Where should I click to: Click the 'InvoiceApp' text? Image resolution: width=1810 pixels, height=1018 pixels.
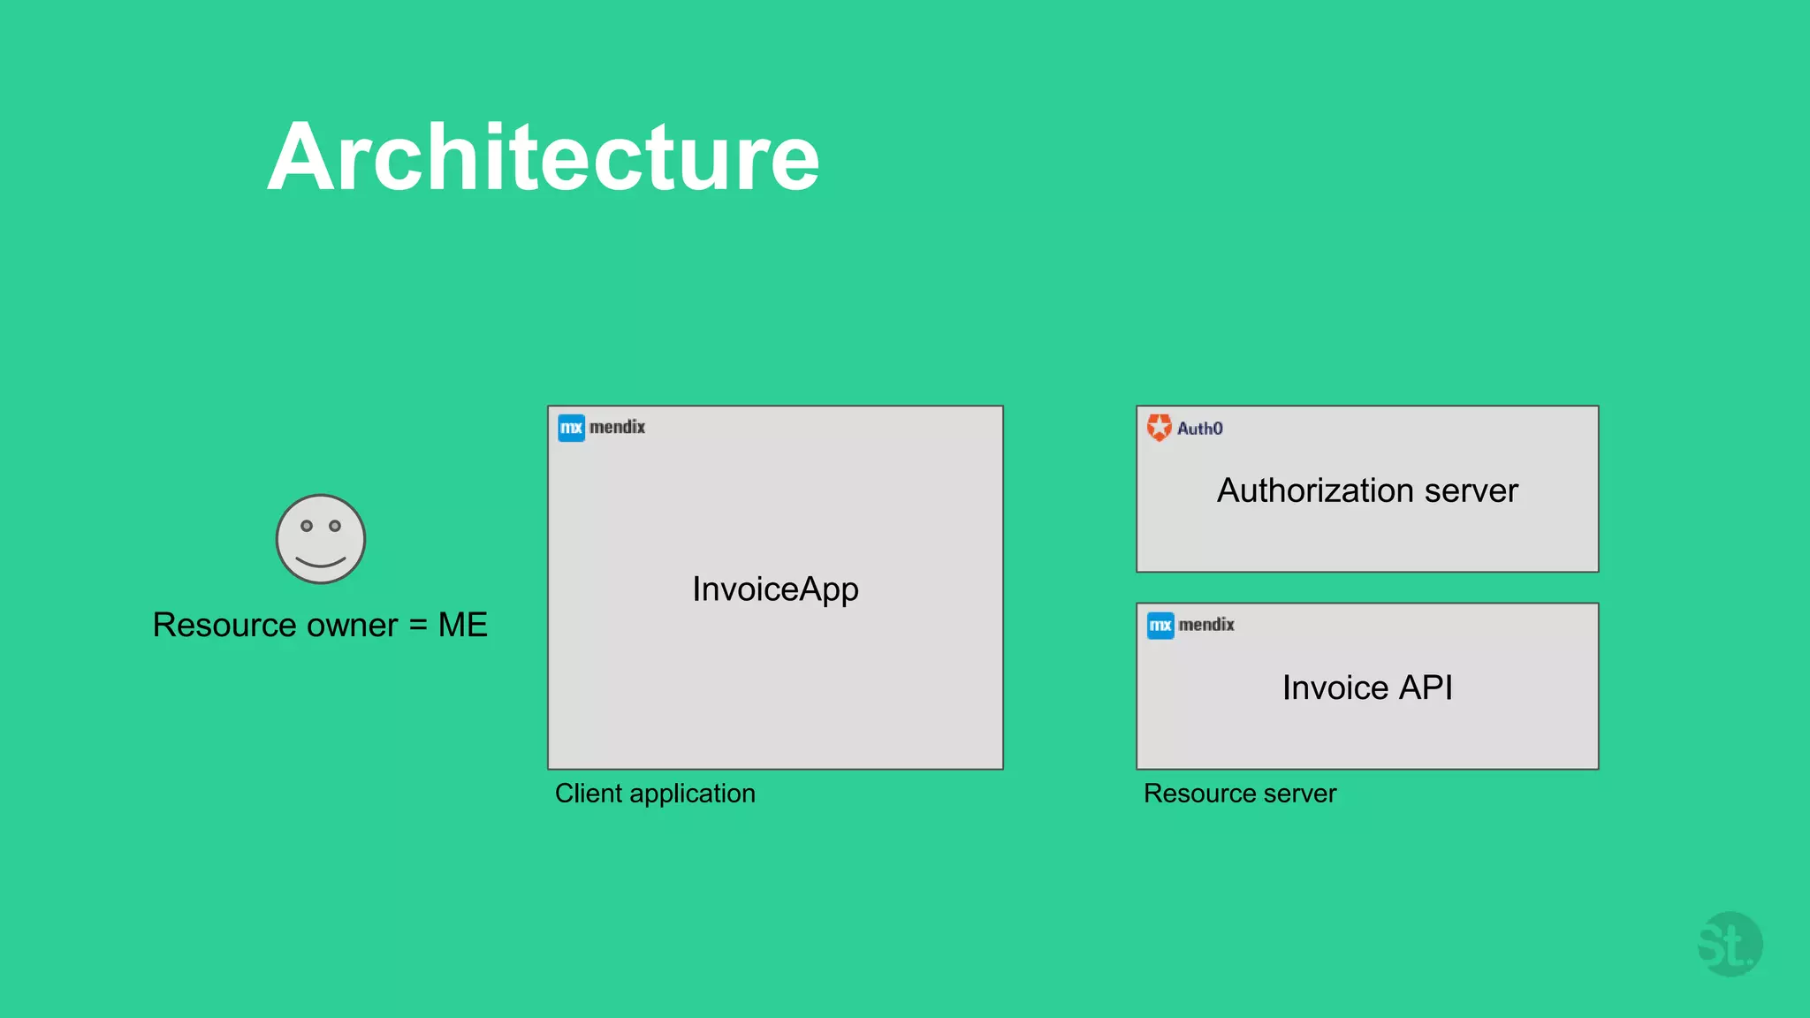pos(775,589)
